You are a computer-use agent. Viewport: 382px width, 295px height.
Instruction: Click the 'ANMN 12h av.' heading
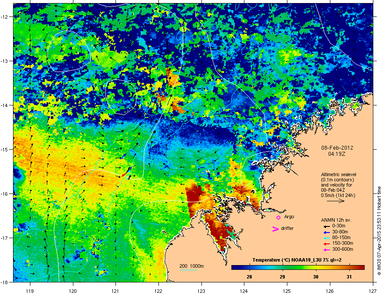336,220
